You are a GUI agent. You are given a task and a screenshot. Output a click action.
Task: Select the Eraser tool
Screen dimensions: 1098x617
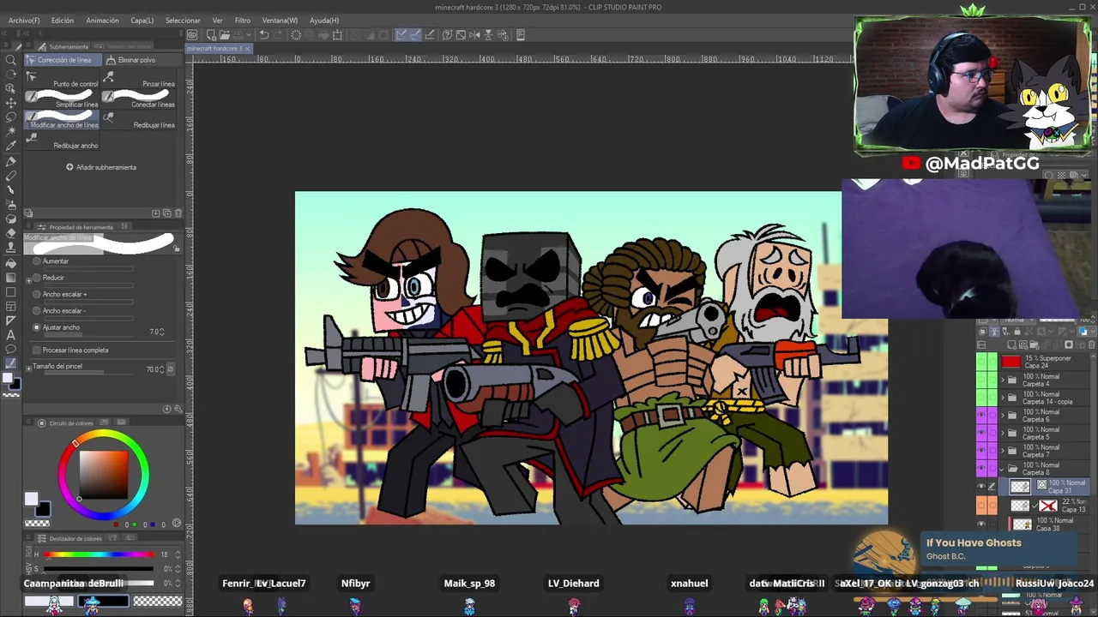pyautogui.click(x=11, y=233)
